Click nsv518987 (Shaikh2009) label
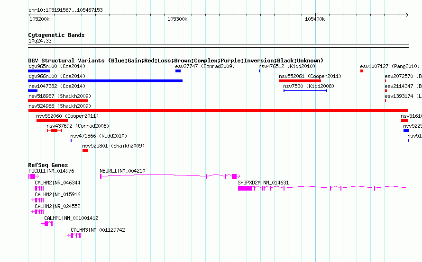This screenshot has width=422, height=262. click(60, 96)
